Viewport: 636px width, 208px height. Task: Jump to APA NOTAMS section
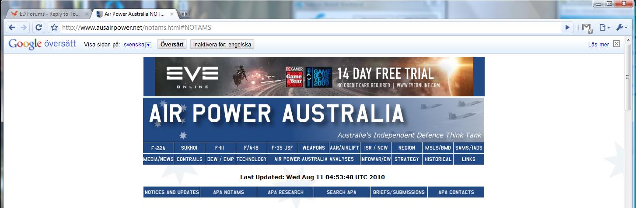(x=228, y=192)
